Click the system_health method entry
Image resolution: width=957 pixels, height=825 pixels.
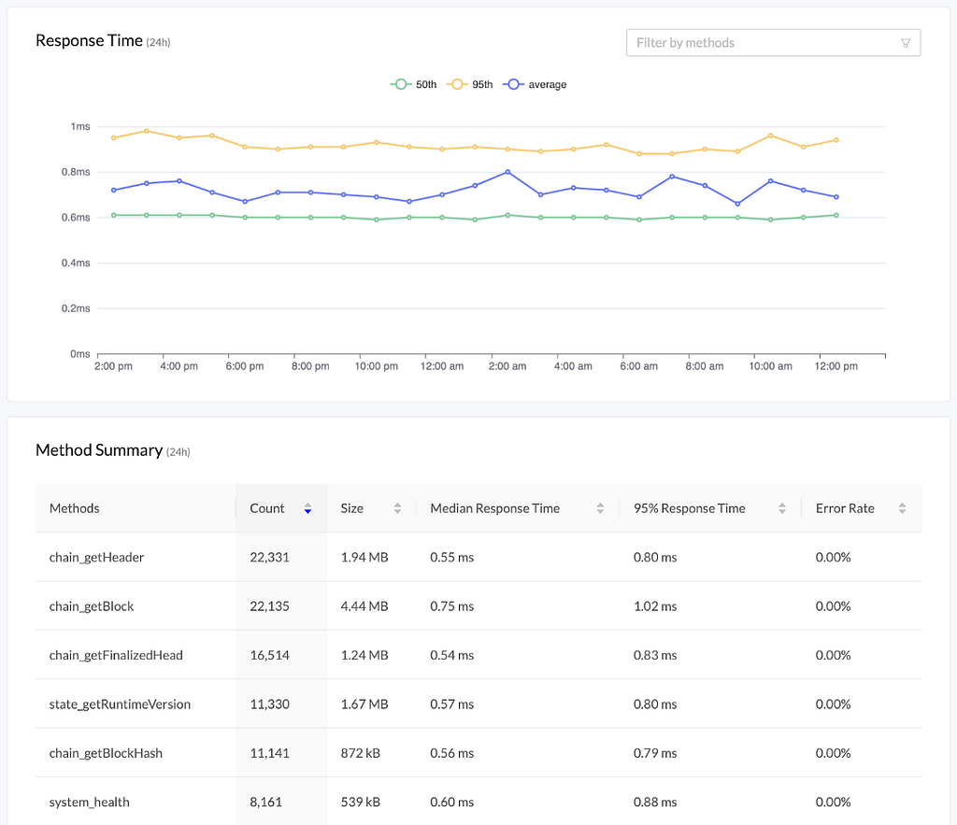click(90, 802)
